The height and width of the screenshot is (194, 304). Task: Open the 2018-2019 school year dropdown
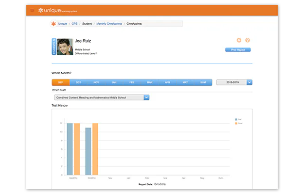pos(234,82)
